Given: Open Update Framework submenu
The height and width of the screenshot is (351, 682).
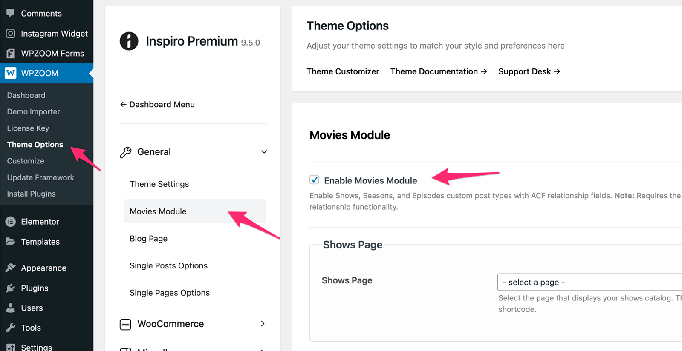Looking at the screenshot, I should coord(40,177).
